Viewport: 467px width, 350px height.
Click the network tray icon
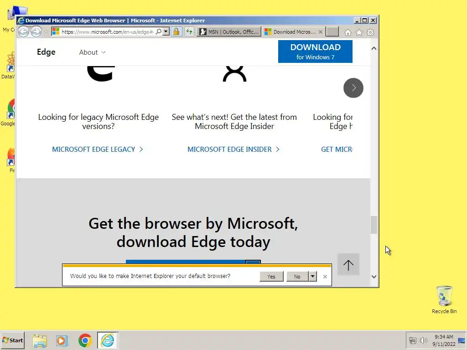click(412, 340)
